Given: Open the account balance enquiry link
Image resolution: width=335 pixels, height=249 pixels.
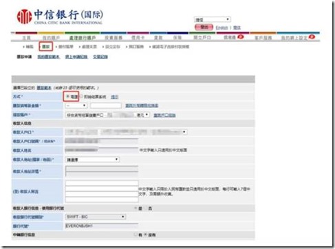Looking at the screenshot, I should pos(164,115).
